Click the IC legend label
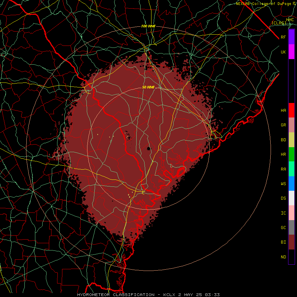 283,213
